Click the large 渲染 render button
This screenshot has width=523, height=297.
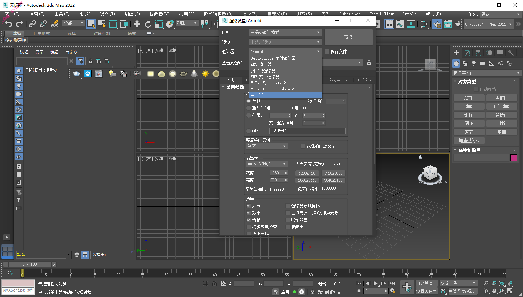click(348, 37)
